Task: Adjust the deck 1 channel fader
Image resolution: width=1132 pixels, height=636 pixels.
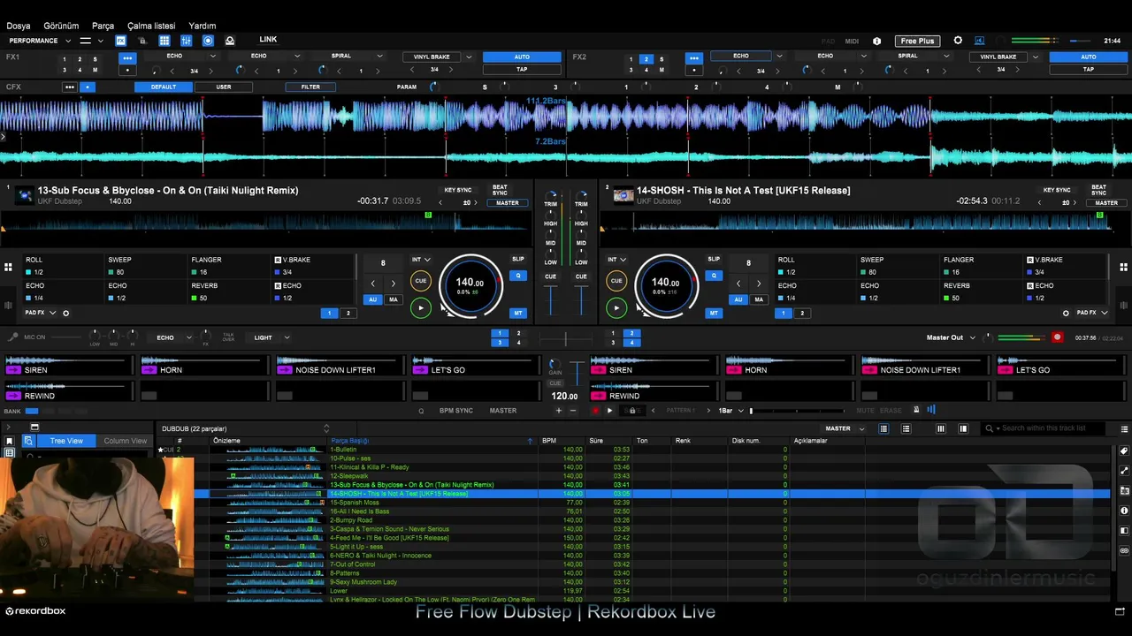Action: [x=551, y=300]
